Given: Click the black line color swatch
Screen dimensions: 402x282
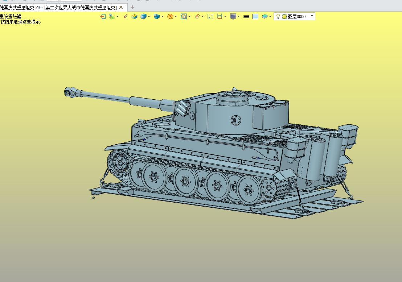Looking at the screenshot, I should 246,16.
